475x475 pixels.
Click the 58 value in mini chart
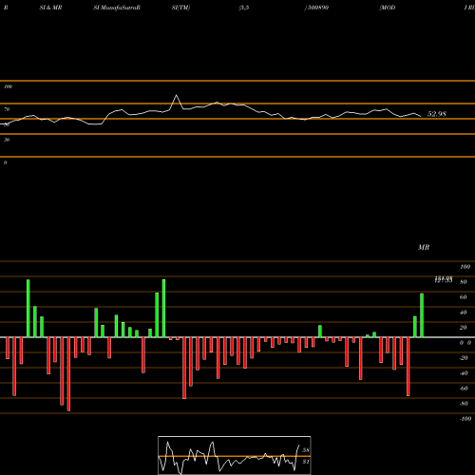[306, 450]
